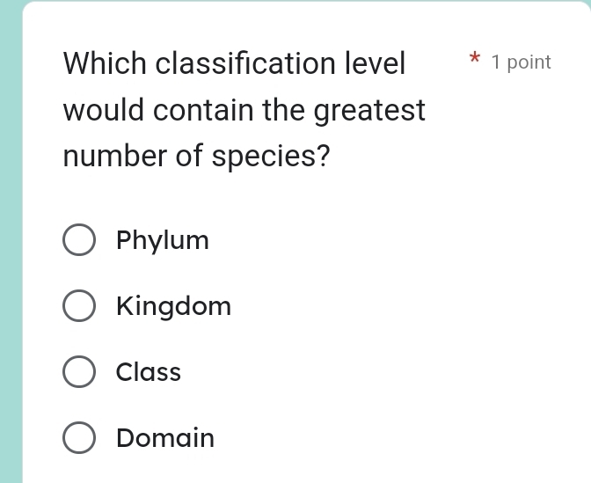The width and height of the screenshot is (591, 483).
Task: Click the "Which classification level" question line
Action: pos(236,64)
